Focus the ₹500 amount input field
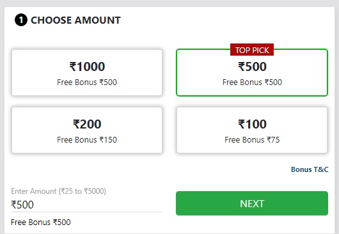Viewport: 339px width, 234px height. pos(87,205)
